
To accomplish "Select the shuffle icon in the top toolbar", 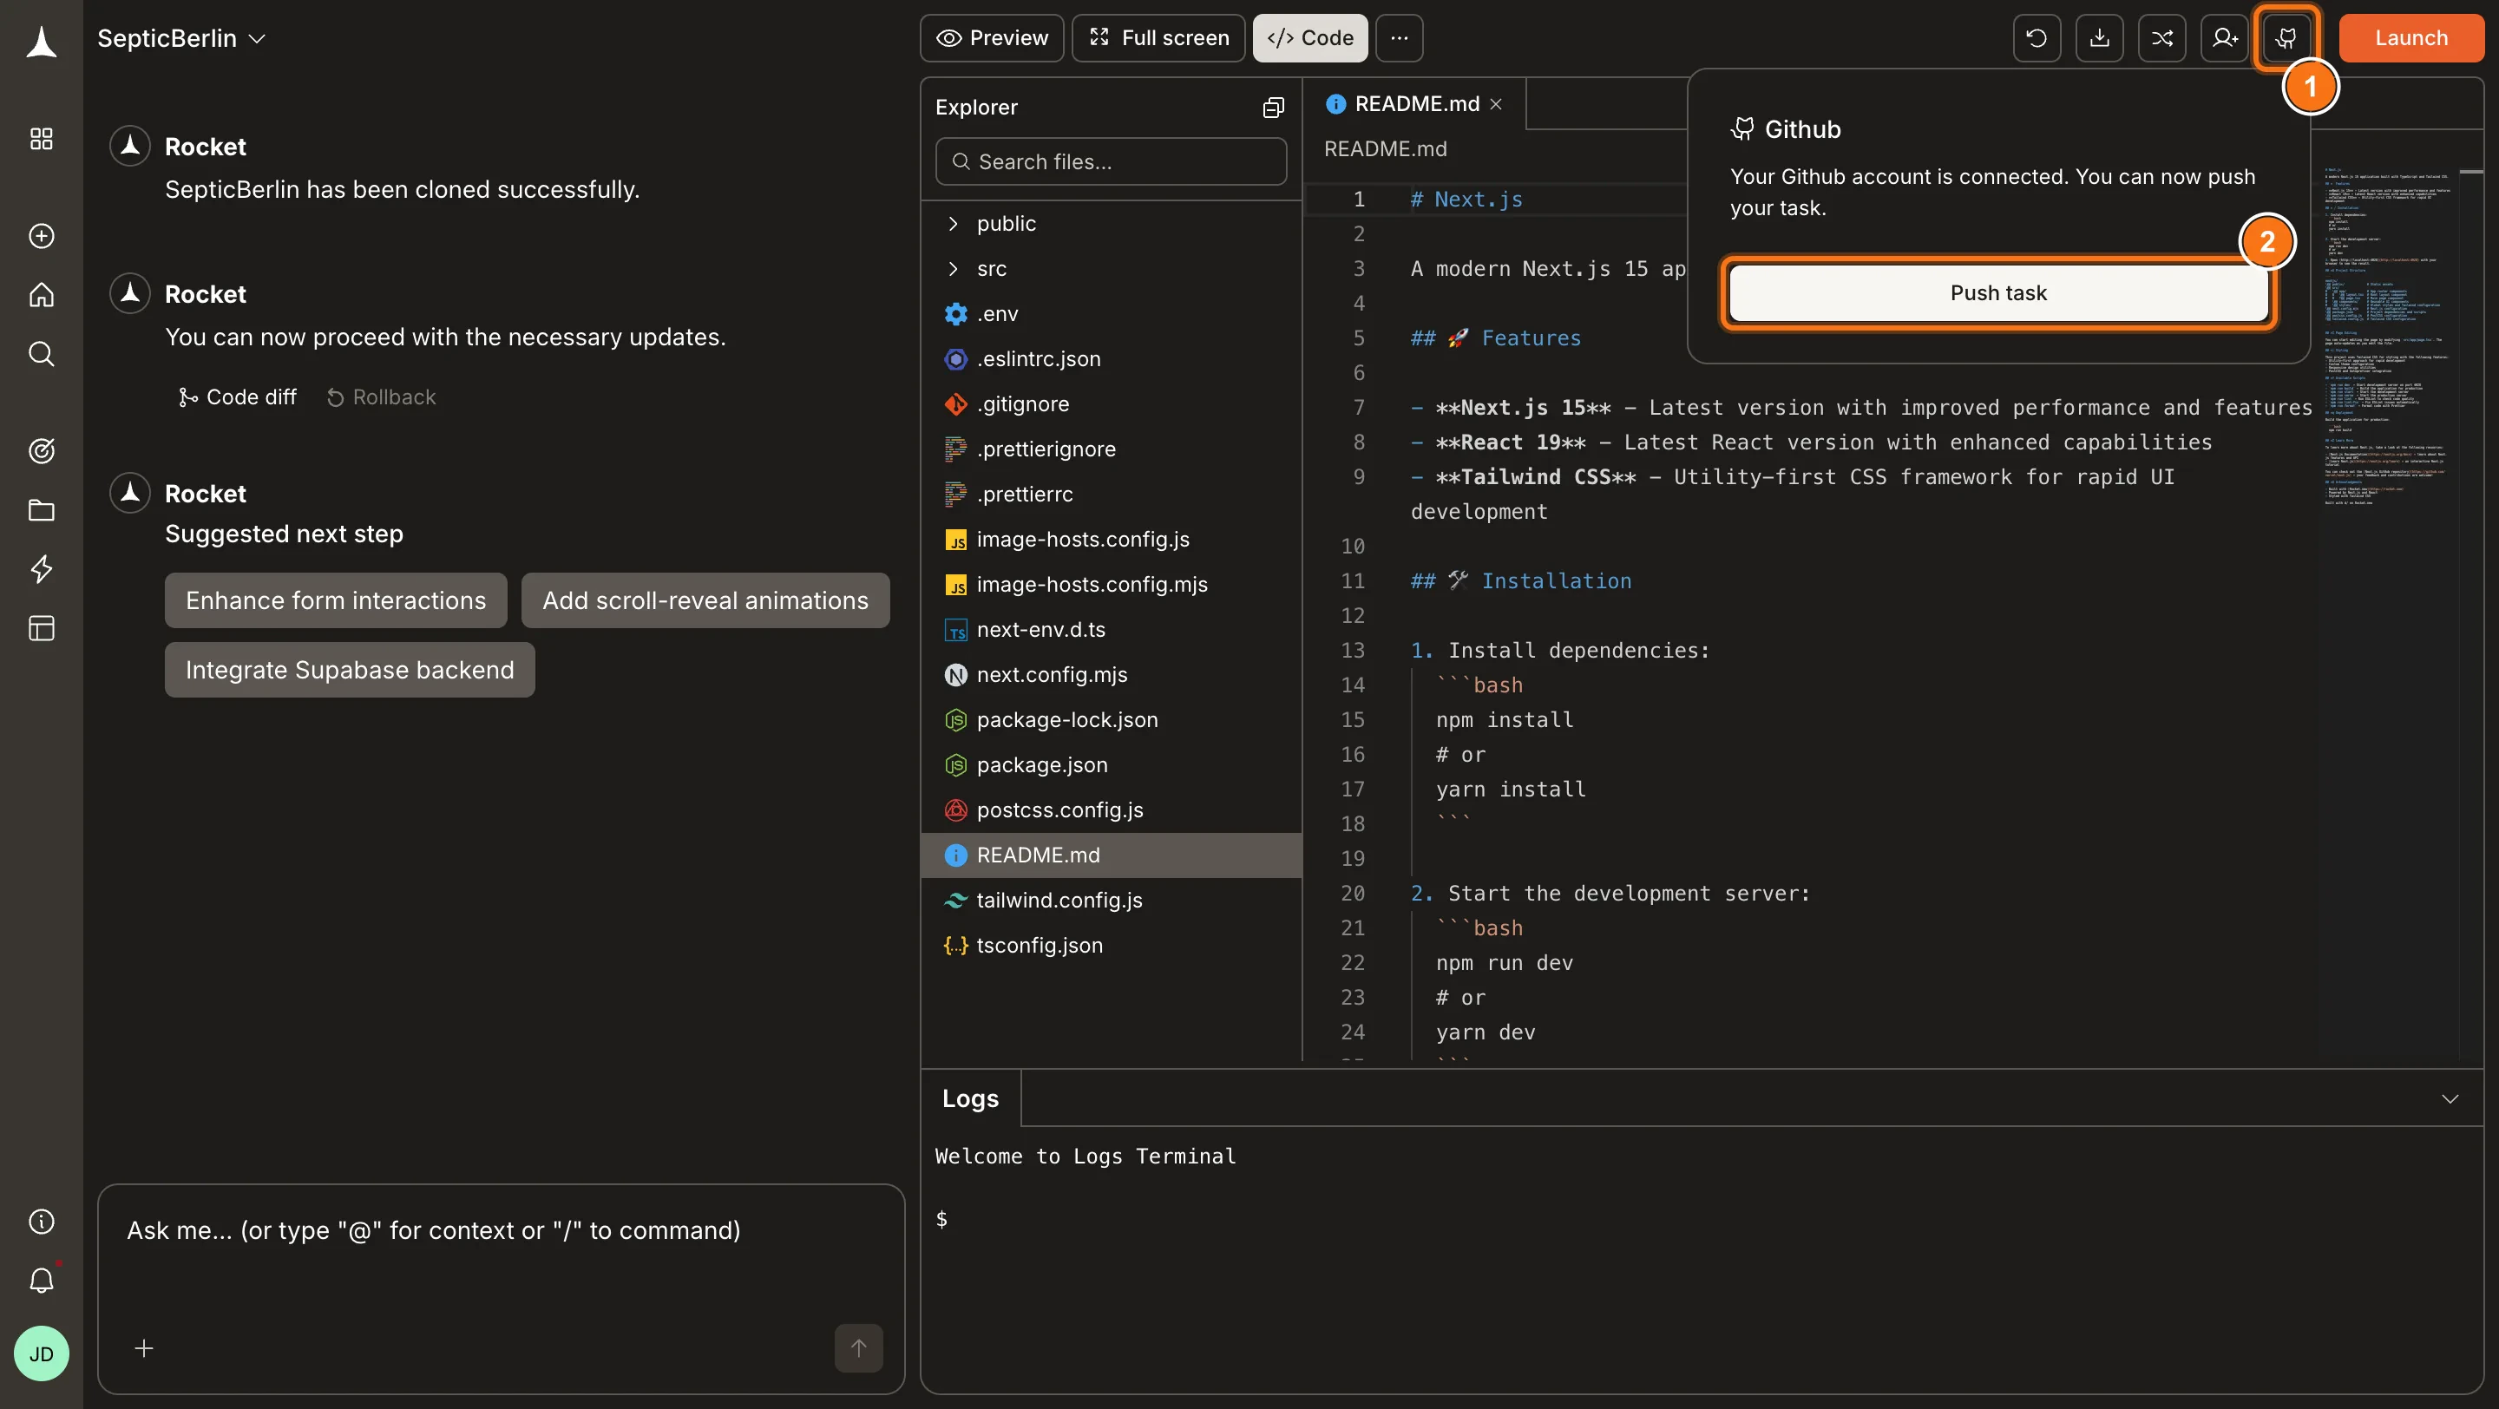I will click(2161, 38).
